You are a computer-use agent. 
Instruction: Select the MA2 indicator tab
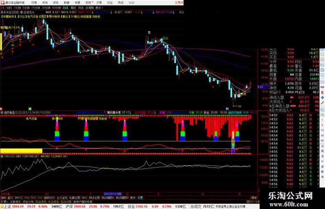[x=84, y=198]
